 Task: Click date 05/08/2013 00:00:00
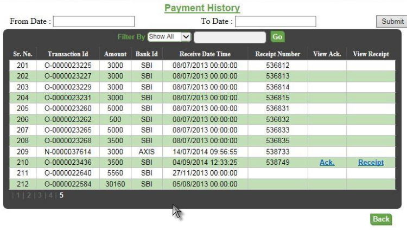205,184
